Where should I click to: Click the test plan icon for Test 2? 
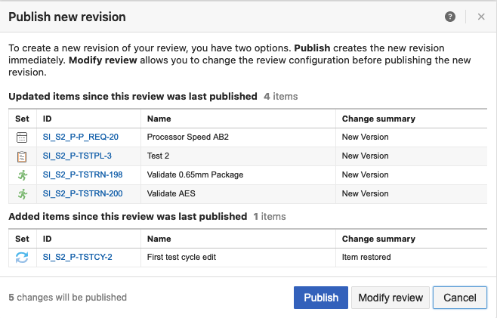click(22, 156)
